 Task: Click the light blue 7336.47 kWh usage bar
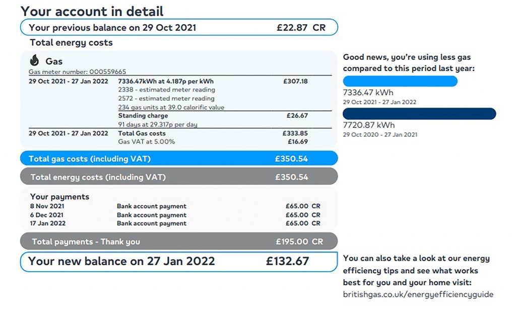click(x=400, y=82)
